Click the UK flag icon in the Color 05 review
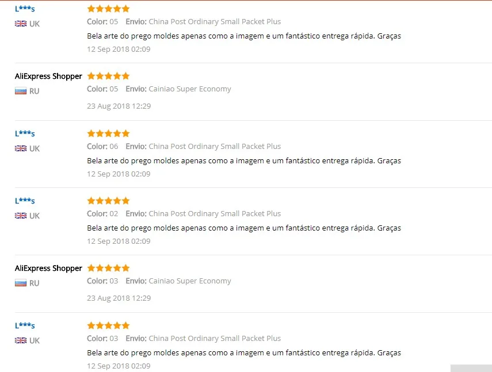Viewport: 492px width, 372px height. coord(21,24)
